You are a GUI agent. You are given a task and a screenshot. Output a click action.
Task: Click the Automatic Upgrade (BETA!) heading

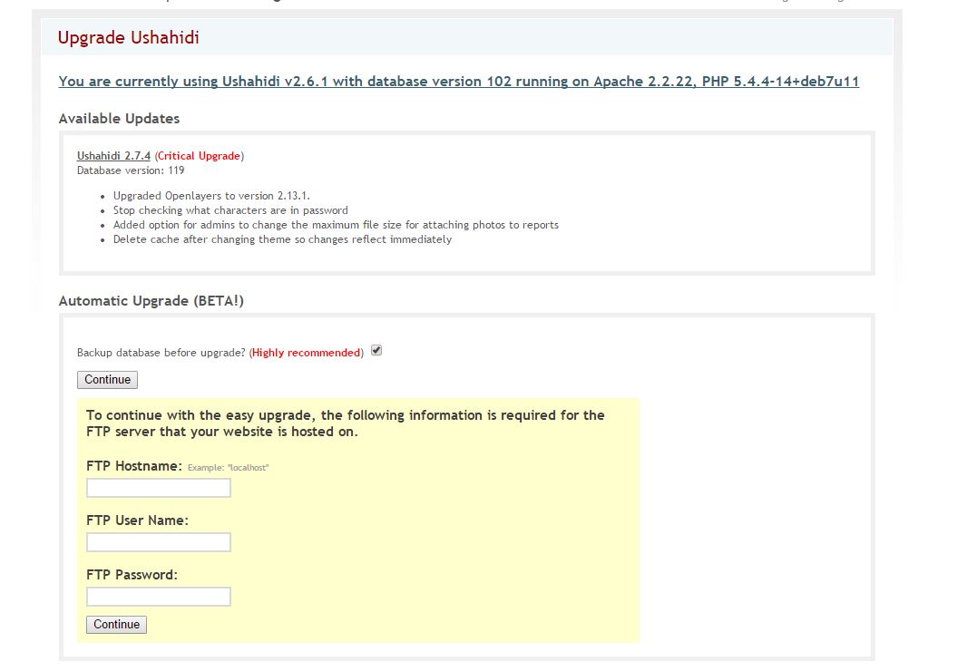151,301
